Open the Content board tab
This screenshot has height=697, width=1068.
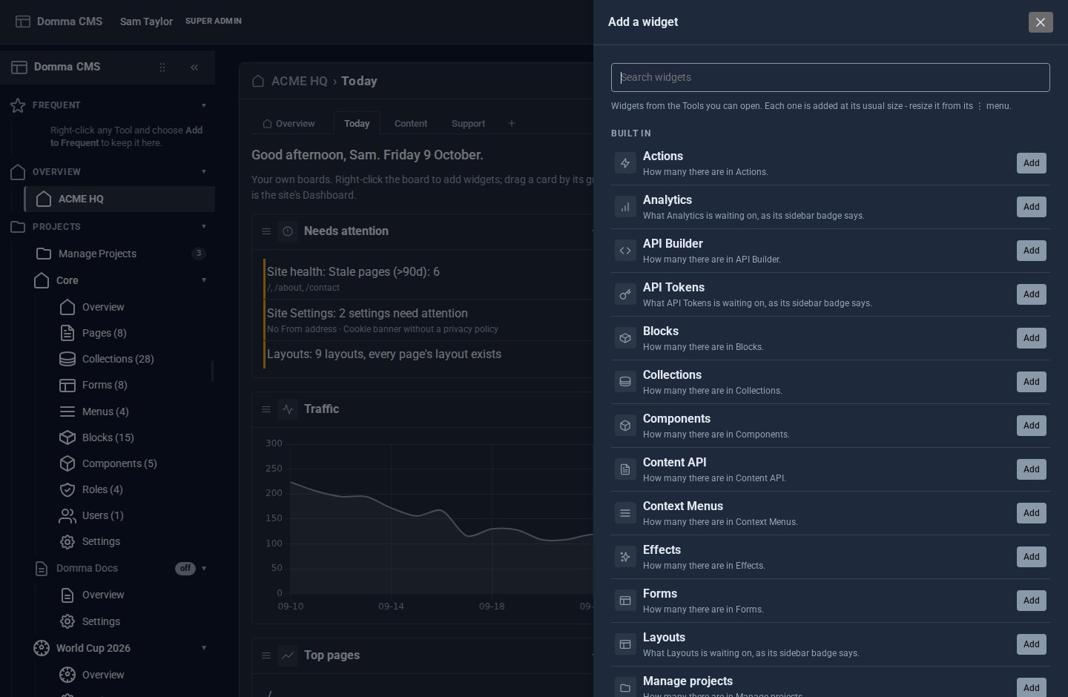[411, 124]
